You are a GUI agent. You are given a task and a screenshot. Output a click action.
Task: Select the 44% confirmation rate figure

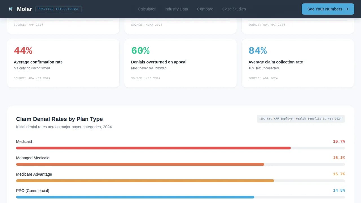[x=23, y=51]
